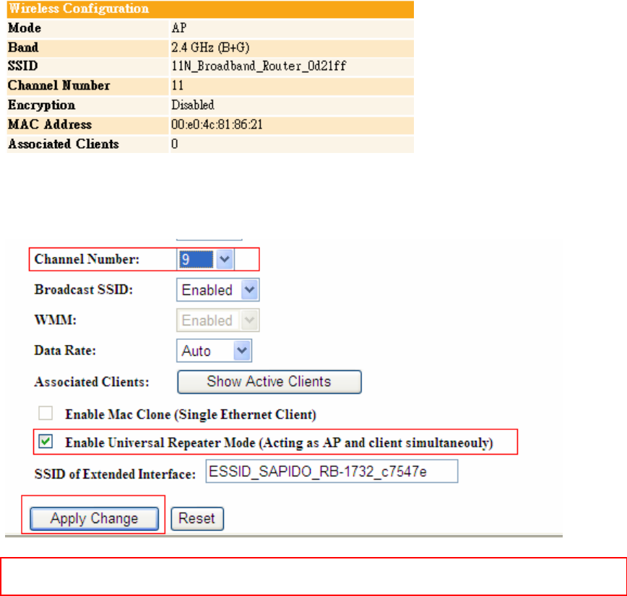The image size is (627, 596).
Task: Click the Broadcast SSID: label
Action: (84, 289)
